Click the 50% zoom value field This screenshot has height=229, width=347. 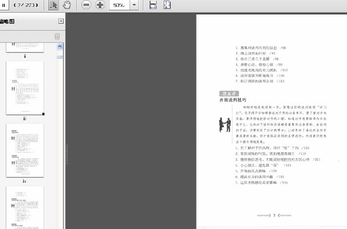click(119, 5)
